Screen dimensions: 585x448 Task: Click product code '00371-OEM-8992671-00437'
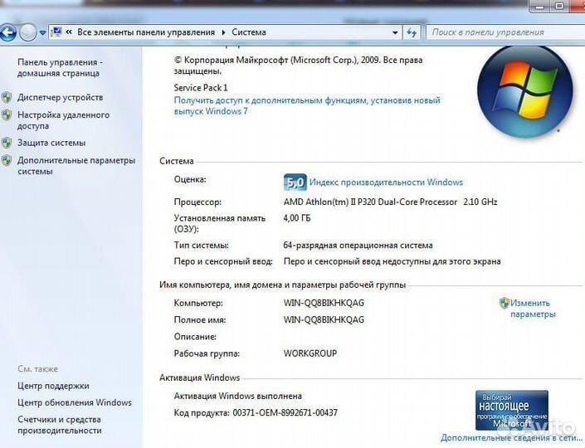point(285,412)
